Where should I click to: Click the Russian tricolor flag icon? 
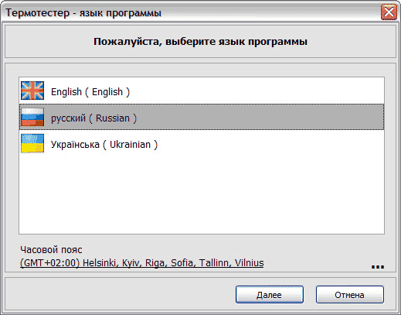[32, 117]
